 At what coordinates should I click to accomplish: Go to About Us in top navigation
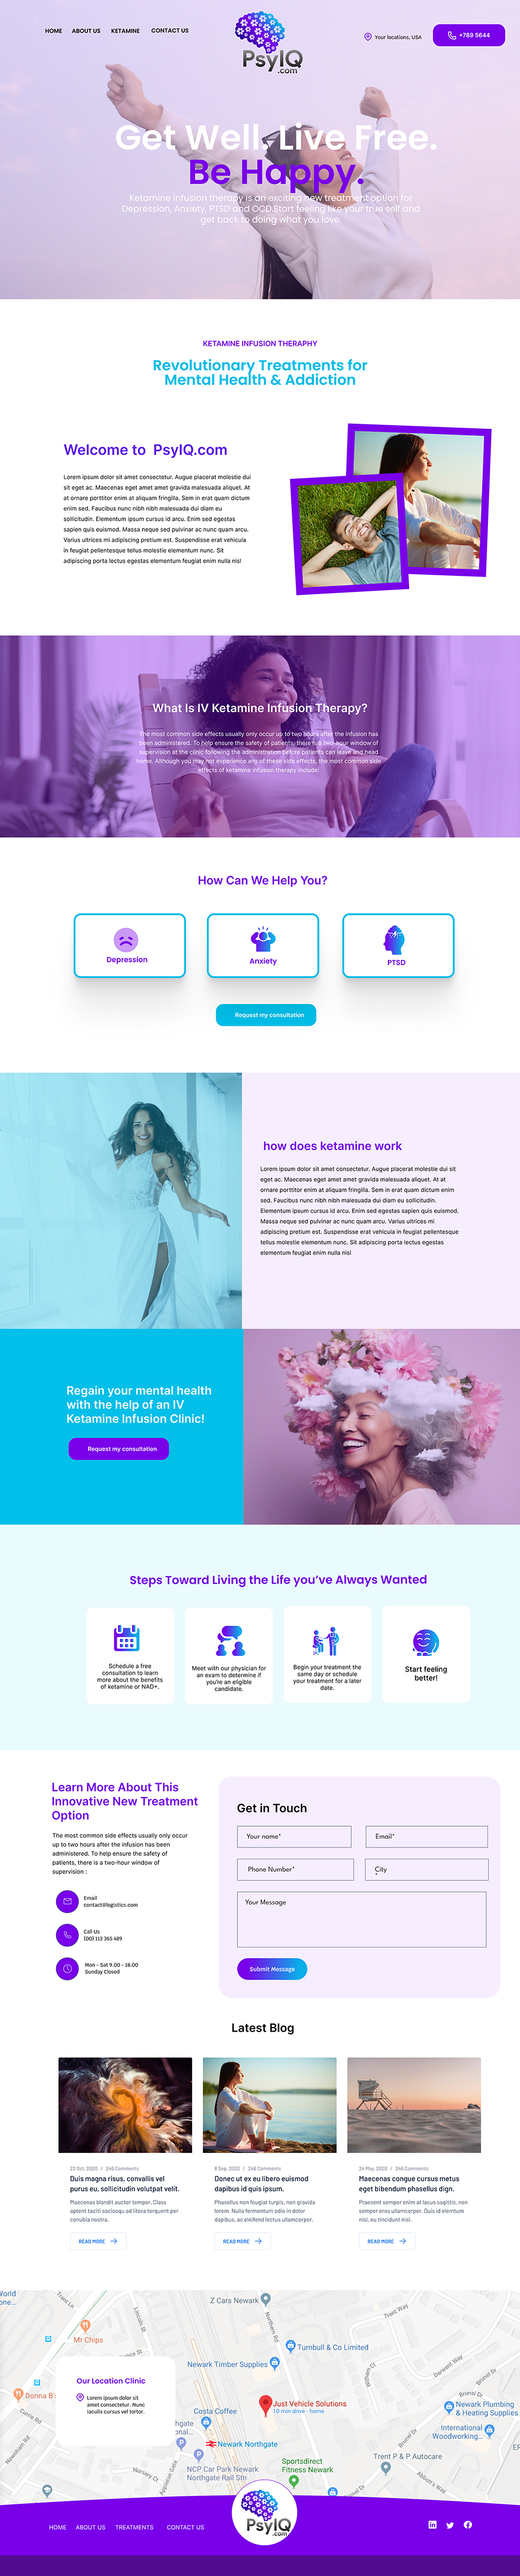click(x=86, y=31)
